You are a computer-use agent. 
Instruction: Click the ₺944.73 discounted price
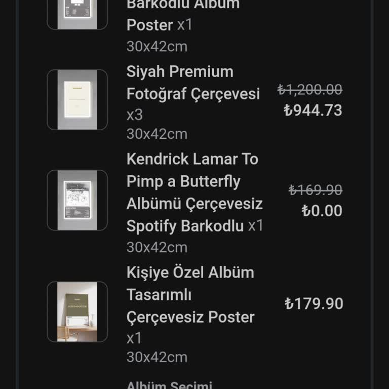313,110
